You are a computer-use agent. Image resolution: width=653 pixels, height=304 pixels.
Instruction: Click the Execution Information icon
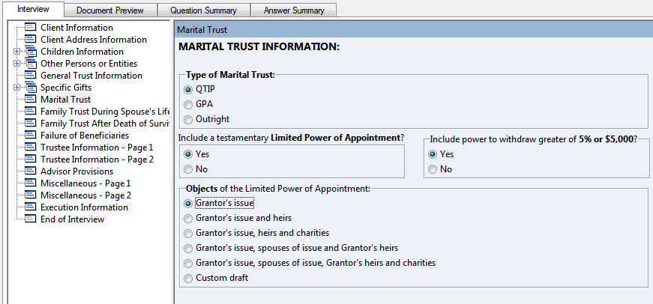[x=31, y=207]
